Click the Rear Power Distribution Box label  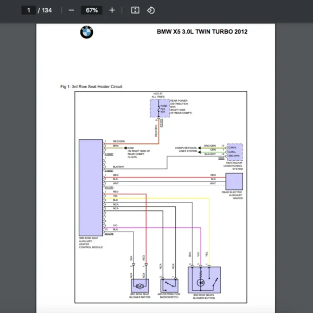[179, 104]
